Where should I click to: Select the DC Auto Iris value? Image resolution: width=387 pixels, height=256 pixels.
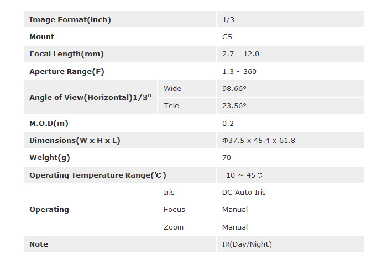(244, 193)
